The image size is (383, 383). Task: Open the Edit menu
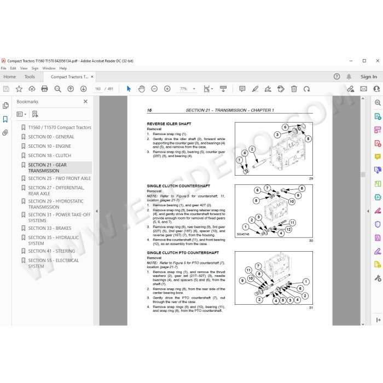coord(13,68)
